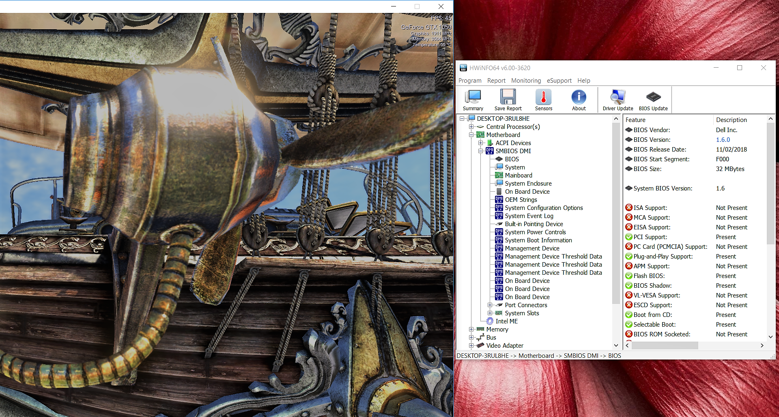Click the Intel ME icon
This screenshot has width=779, height=417.
tap(490, 321)
